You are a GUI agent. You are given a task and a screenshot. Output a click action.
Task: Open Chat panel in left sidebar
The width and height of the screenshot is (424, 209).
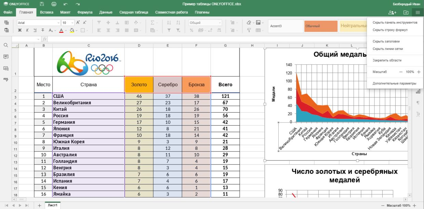6,68
